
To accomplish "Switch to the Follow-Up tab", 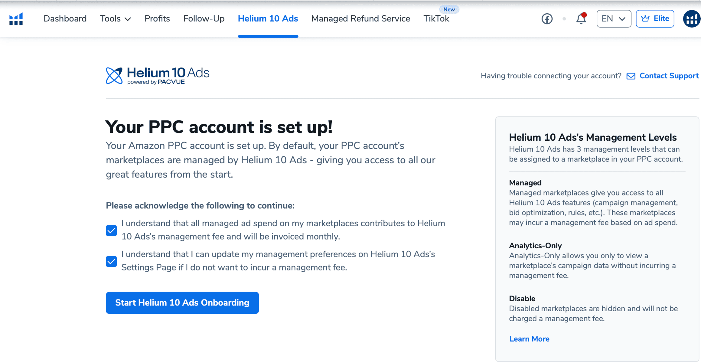I will 204,19.
